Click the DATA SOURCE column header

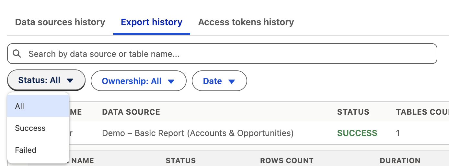131,112
